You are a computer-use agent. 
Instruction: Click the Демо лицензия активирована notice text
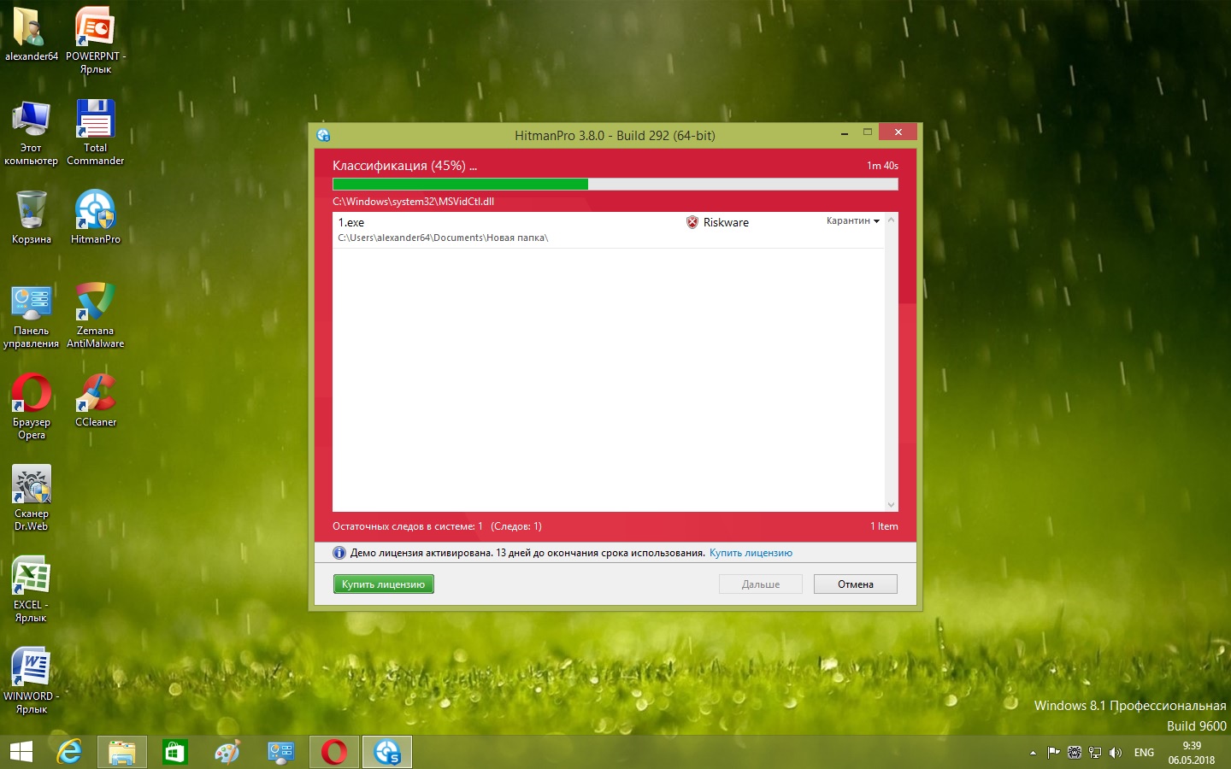[527, 553]
